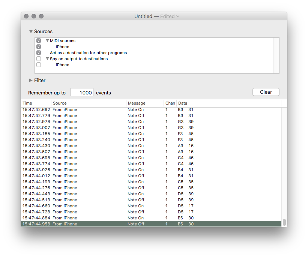Click the event list scrollbar thumb
The width and height of the screenshot is (308, 257).
[284, 222]
